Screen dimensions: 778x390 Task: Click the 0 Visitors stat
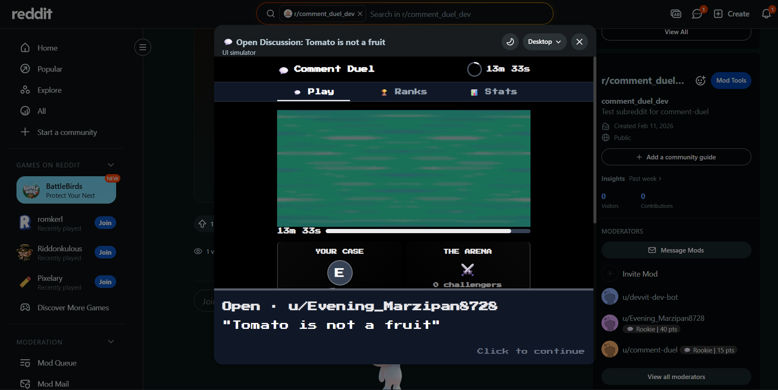610,200
